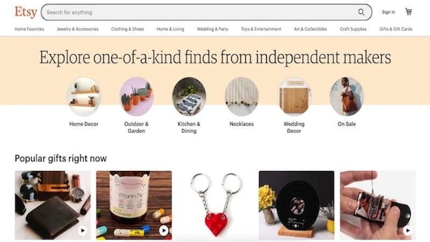Go to Home & Living category

pos(170,29)
